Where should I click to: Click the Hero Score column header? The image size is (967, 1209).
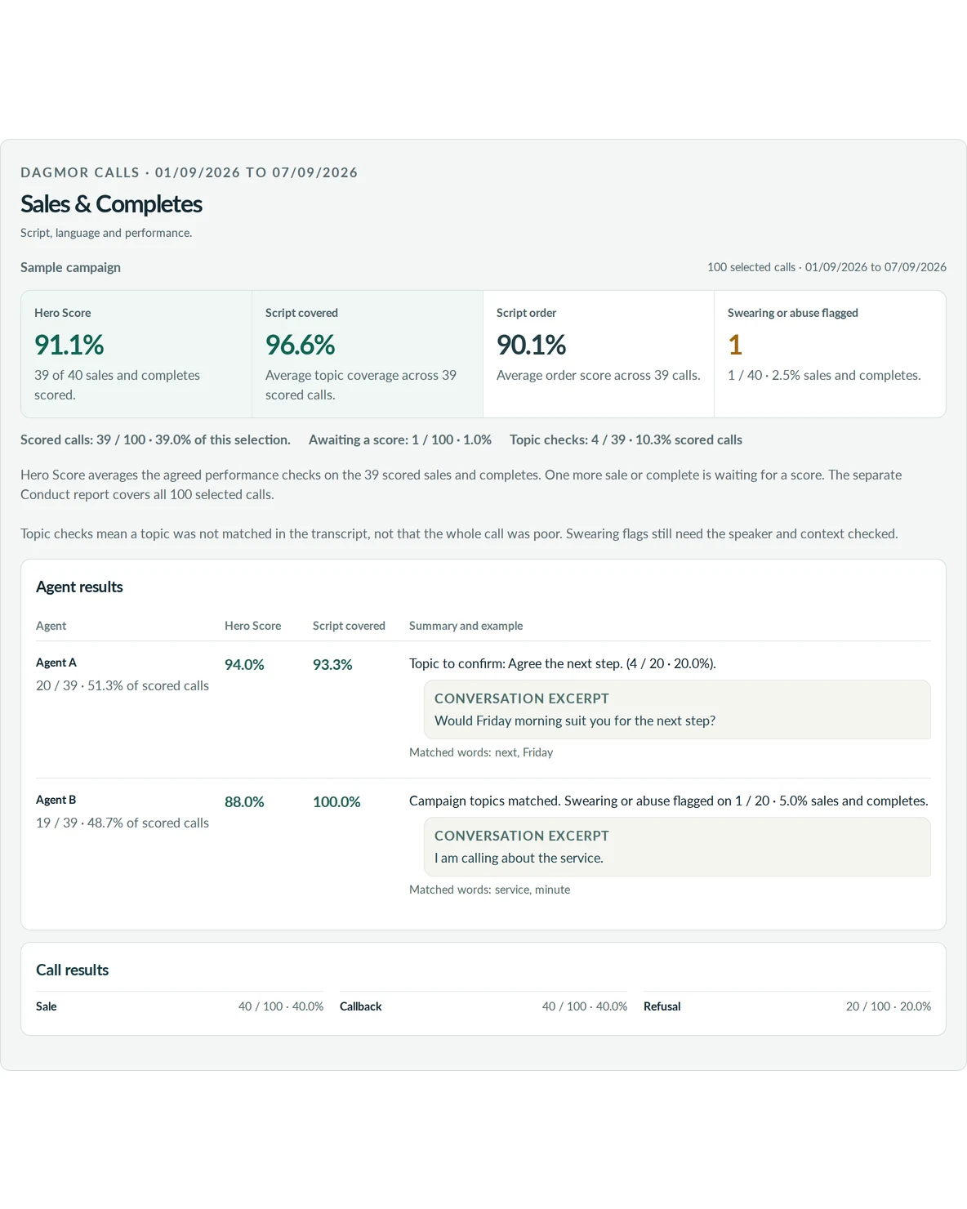[x=252, y=626]
